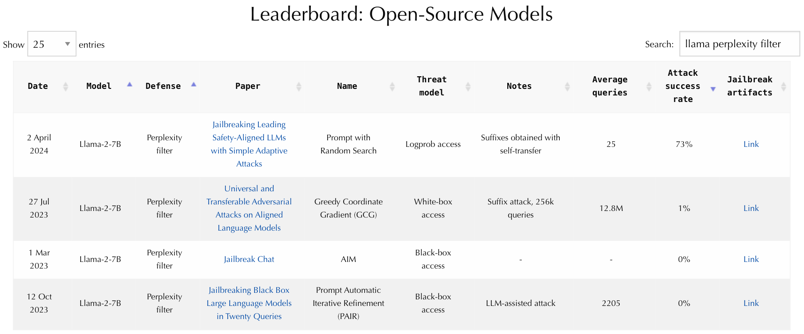This screenshot has width=804, height=334.
Task: Click the Date column header text
Action: coord(38,86)
